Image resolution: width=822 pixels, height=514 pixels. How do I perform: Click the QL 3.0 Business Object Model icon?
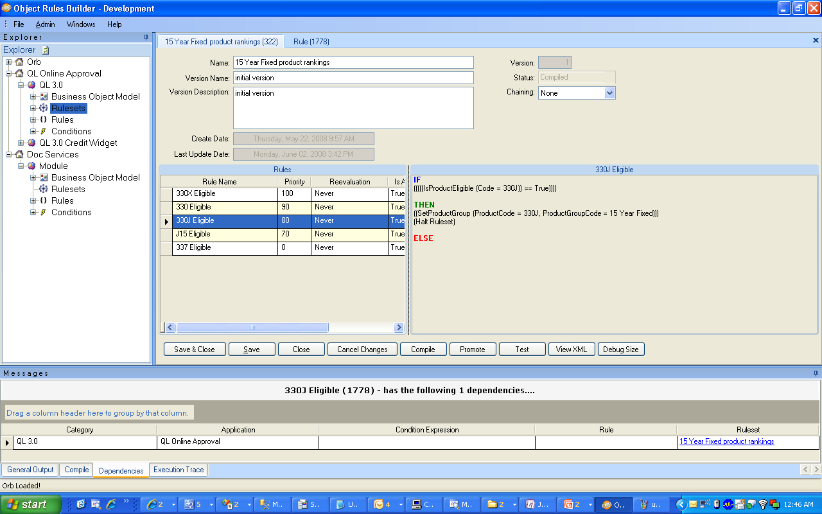click(x=44, y=96)
